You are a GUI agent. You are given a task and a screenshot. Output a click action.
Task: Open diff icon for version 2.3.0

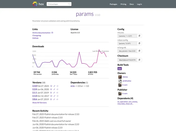[54, 86]
